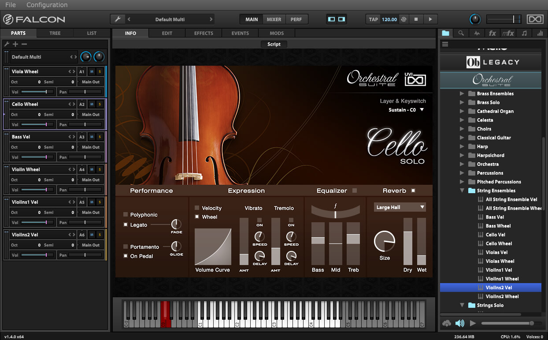The width and height of the screenshot is (548, 340).
Task: Click the metronome sync icon next to tempo
Action: pos(404,19)
